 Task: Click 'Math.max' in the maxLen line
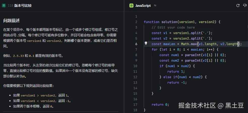coord(189,44)
